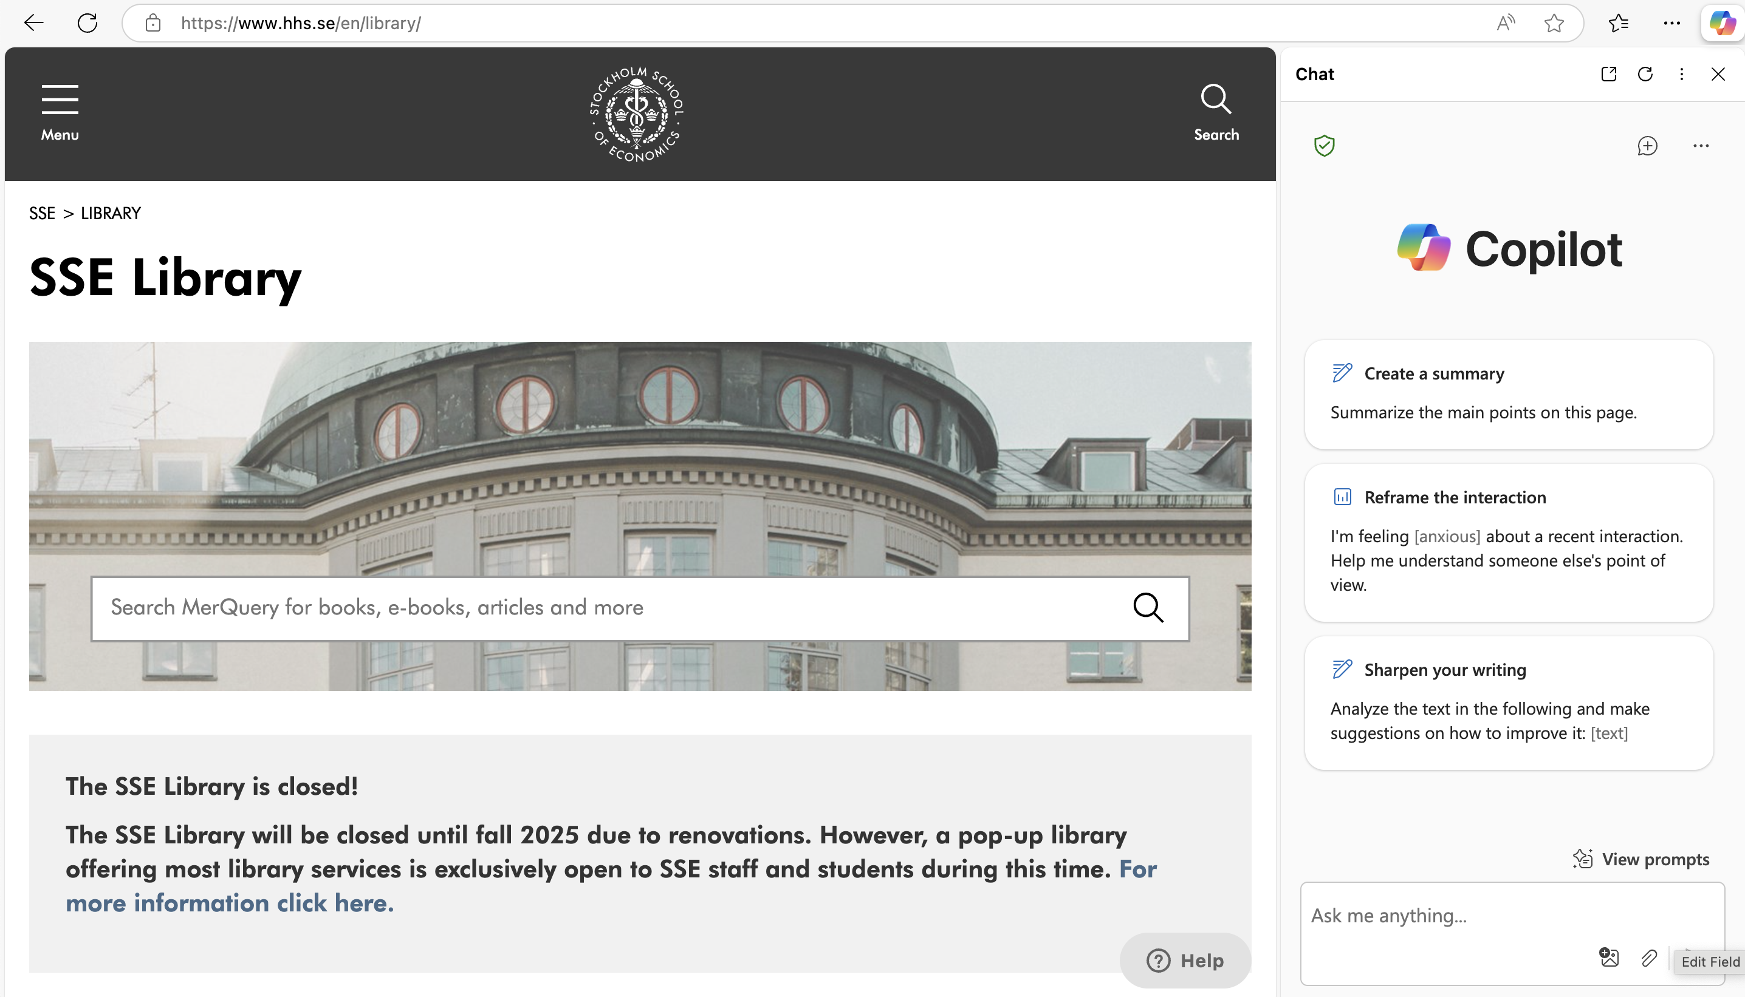Click the Copilot logo heading
Image resolution: width=1745 pixels, height=997 pixels.
1509,248
